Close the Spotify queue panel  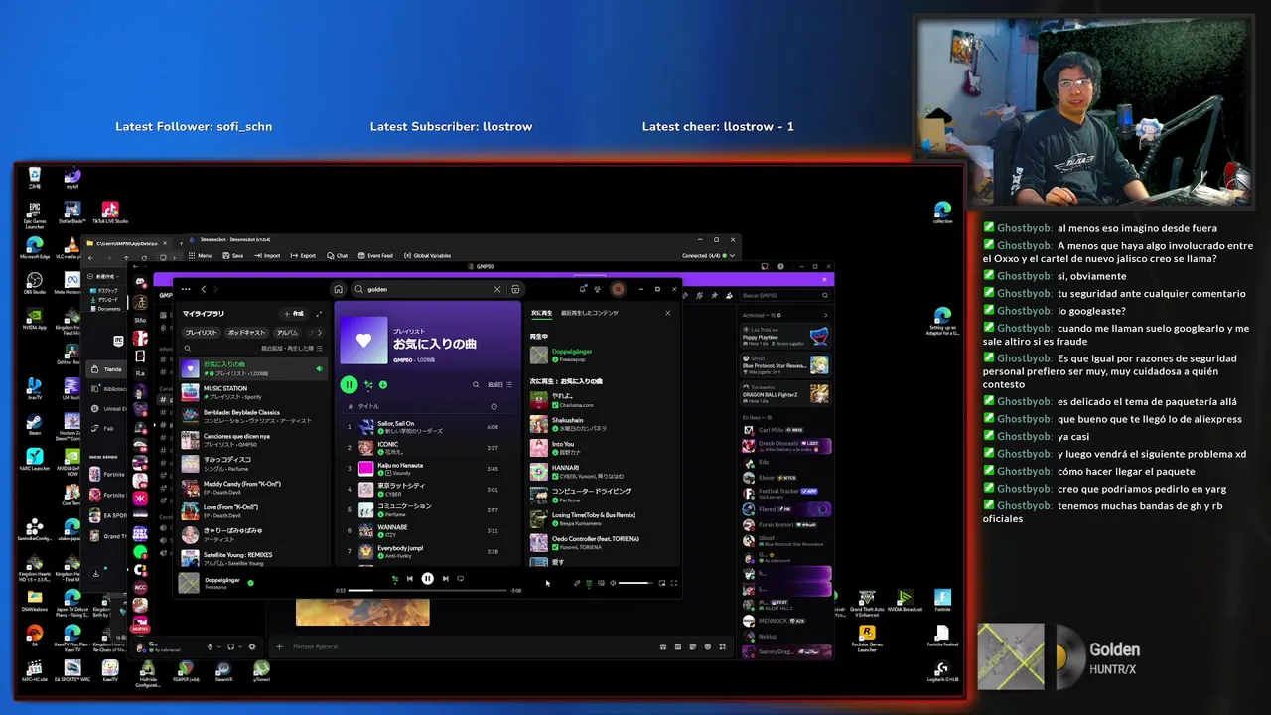667,313
